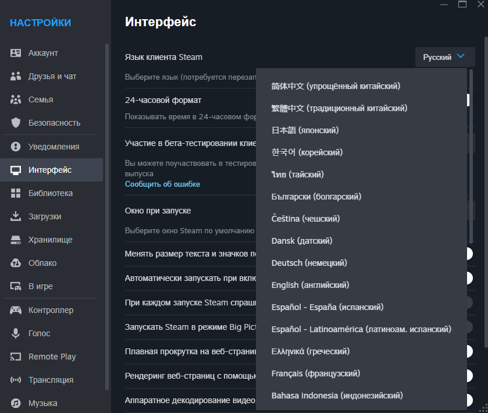Open Облако cloud settings

(x=51, y=263)
